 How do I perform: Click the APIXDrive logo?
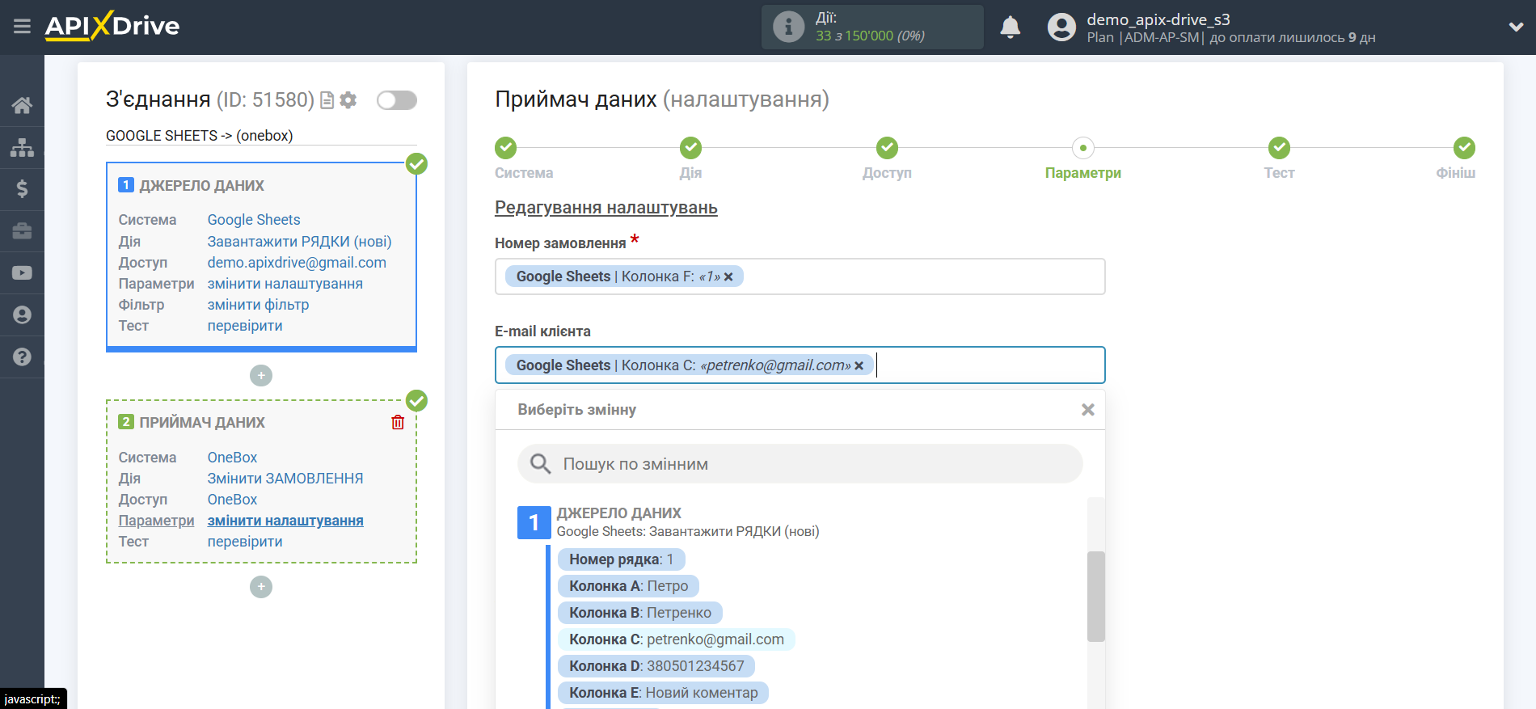coord(112,26)
